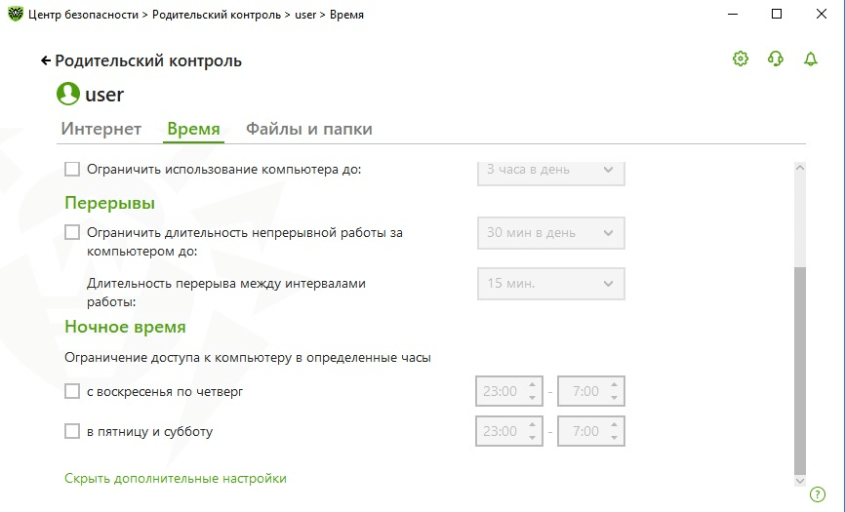This screenshot has width=845, height=512.
Task: Click 'Скрыть дополнительные настройки' link
Action: point(176,479)
